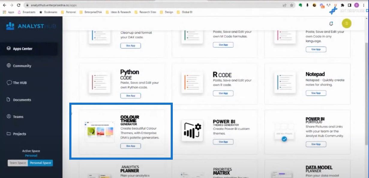369x178 pixels.
Task: Open Research Sites bookmarks folder
Action: [x=145, y=12]
